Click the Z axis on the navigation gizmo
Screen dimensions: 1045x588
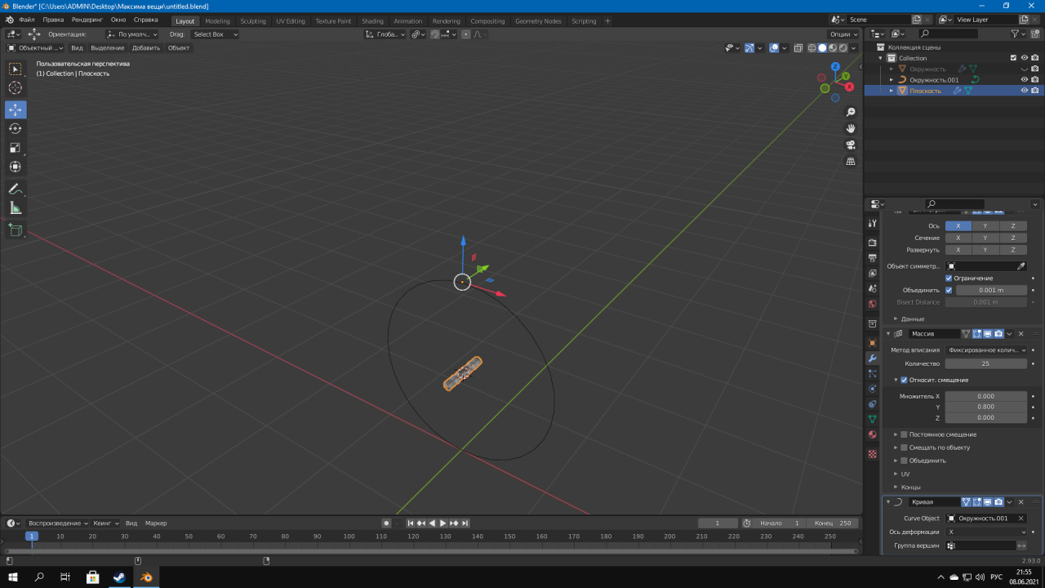tap(835, 67)
